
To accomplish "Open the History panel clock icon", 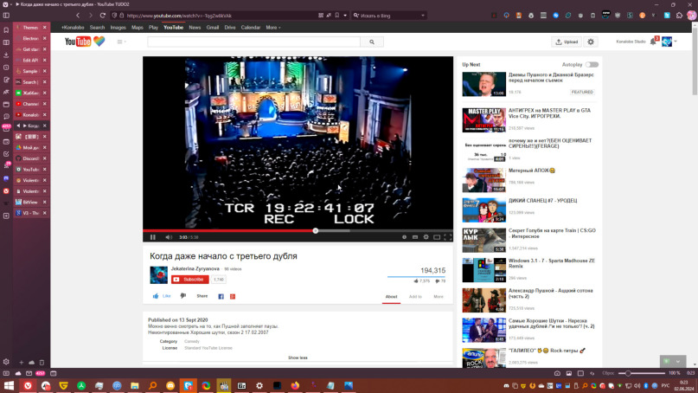I will click(6, 68).
